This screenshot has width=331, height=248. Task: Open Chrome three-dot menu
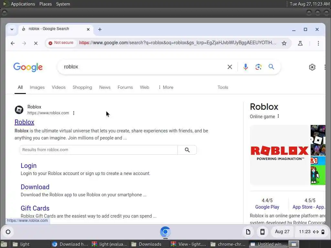point(318,43)
